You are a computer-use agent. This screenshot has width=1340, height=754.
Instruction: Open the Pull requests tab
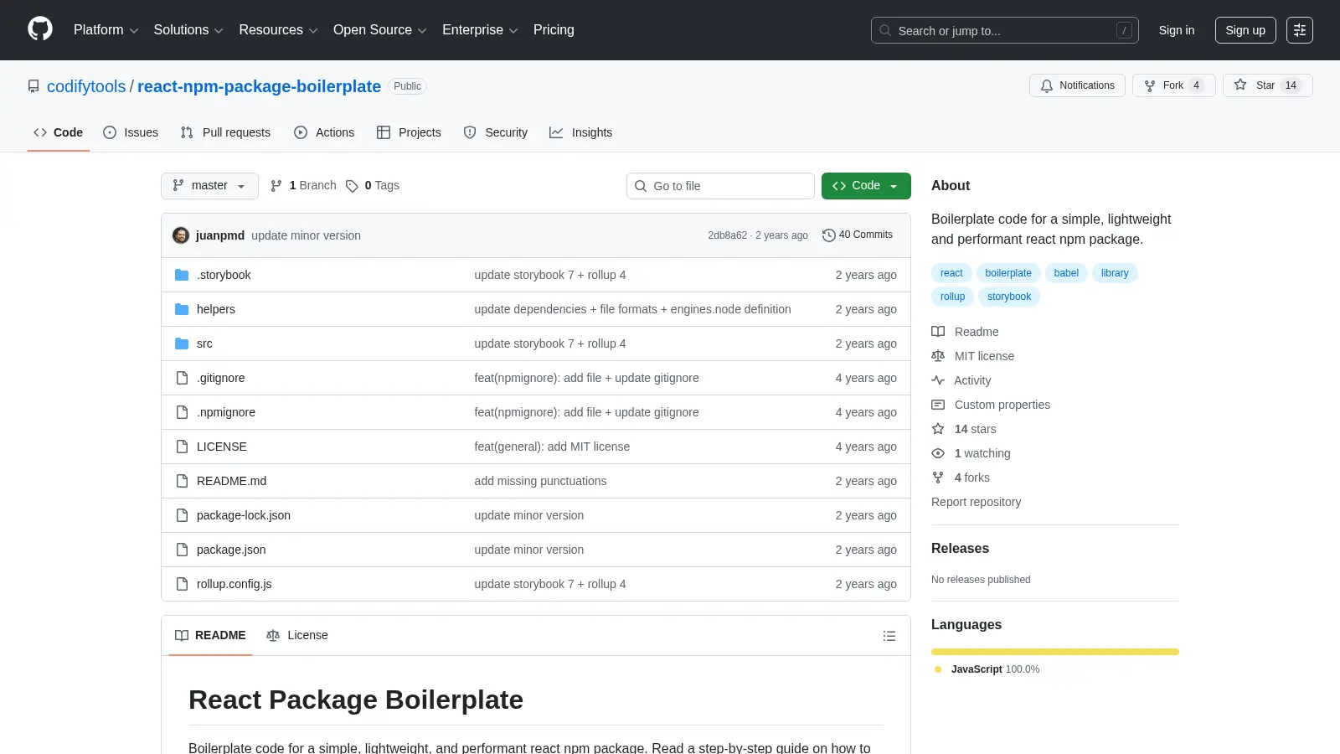[225, 132]
